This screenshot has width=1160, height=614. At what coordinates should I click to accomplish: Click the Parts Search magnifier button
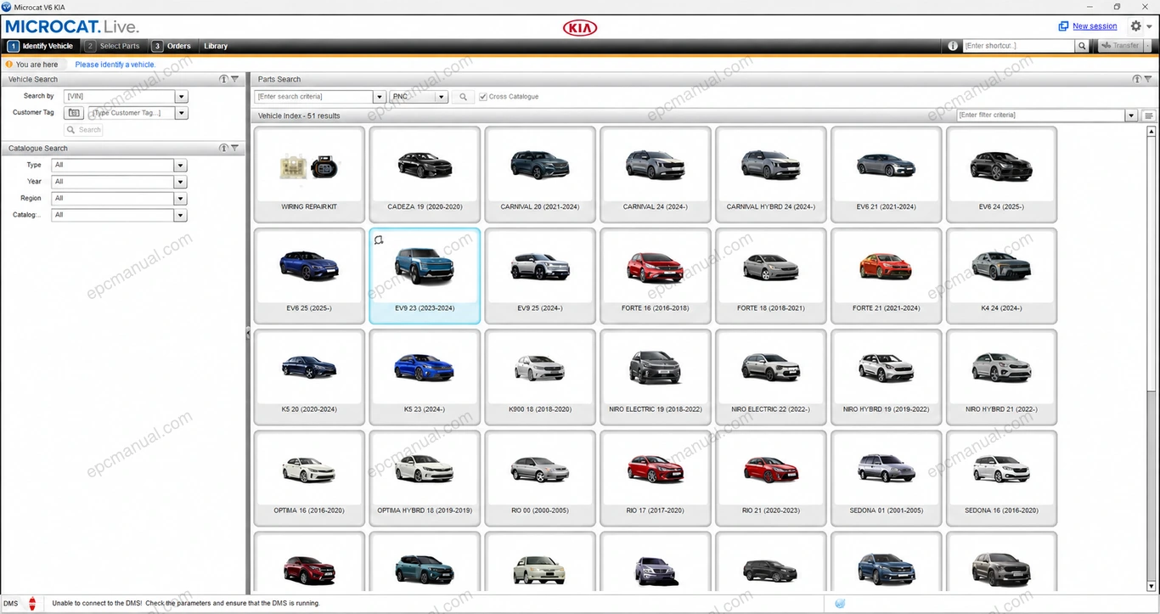[463, 97]
